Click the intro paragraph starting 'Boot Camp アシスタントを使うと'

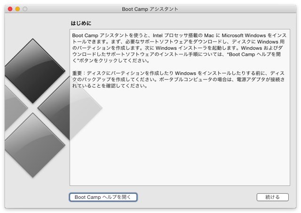180,48
